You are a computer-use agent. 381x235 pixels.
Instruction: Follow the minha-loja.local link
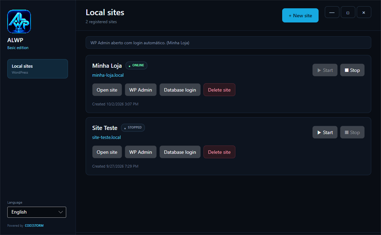pyautogui.click(x=108, y=75)
